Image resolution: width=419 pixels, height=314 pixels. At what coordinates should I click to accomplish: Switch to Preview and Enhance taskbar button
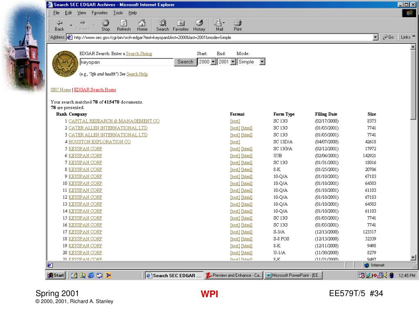234,275
